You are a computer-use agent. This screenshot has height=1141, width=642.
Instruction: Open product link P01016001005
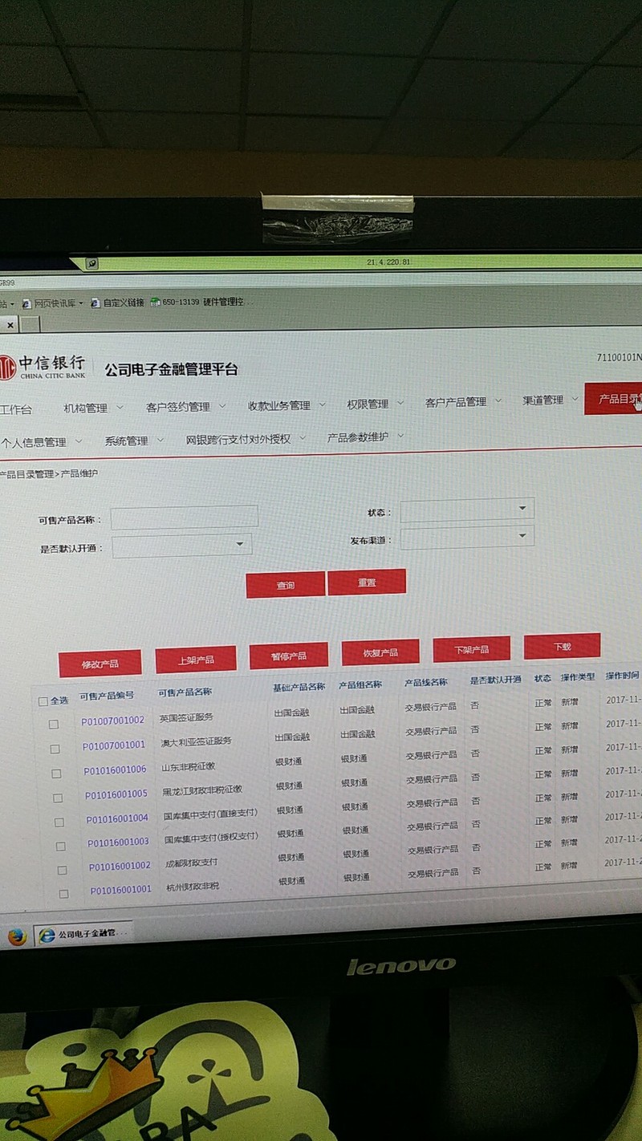coord(116,794)
